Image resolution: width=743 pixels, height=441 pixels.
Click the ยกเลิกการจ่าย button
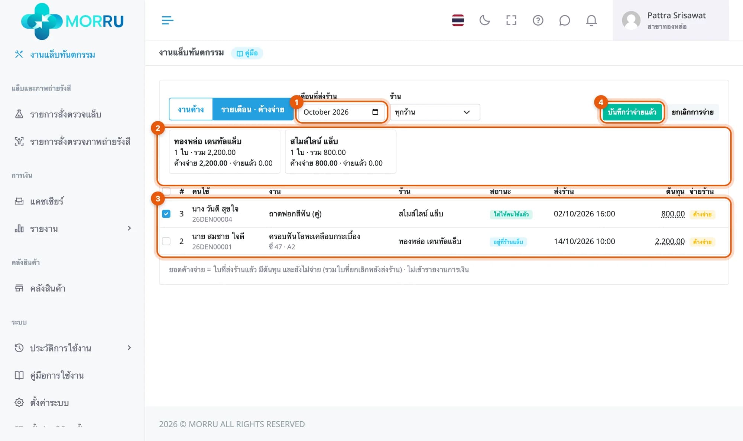tap(692, 112)
